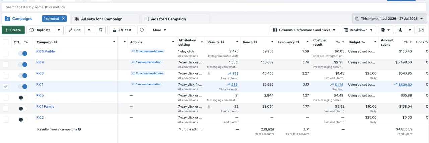
Task: Turn off the RK 6 Profile campaign toggle
Action: tap(23, 53)
